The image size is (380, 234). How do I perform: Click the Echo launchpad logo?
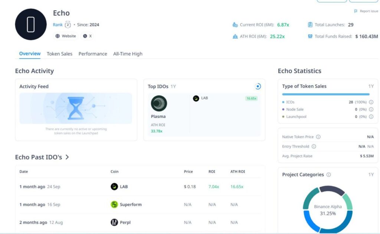pyautogui.click(x=31, y=24)
